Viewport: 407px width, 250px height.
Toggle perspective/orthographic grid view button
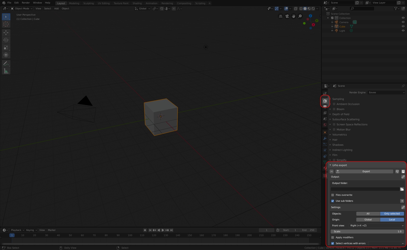click(281, 16)
